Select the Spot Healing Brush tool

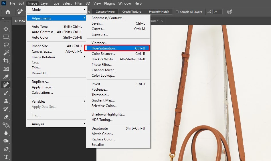[x=6, y=85]
